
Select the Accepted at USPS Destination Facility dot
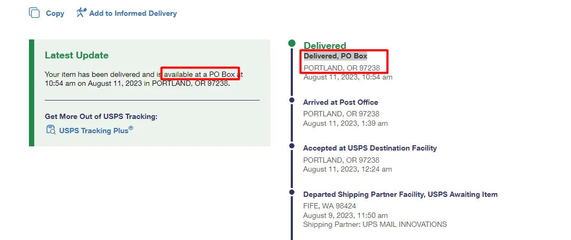(292, 144)
